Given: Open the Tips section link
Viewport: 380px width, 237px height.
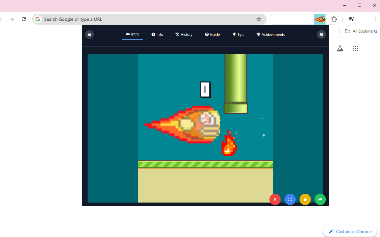Looking at the screenshot, I should (238, 34).
